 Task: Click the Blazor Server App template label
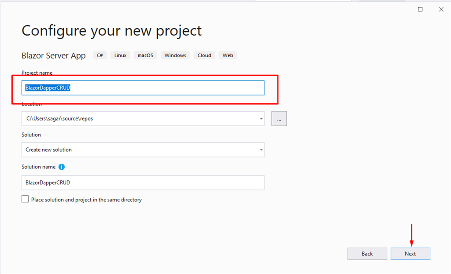point(53,56)
